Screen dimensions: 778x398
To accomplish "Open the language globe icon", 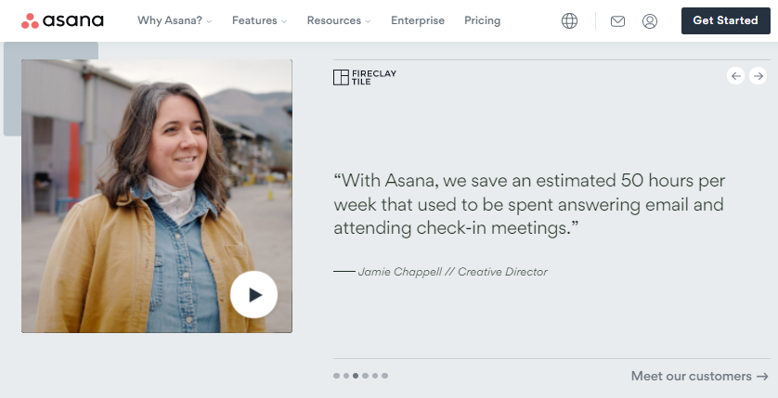I will [569, 20].
